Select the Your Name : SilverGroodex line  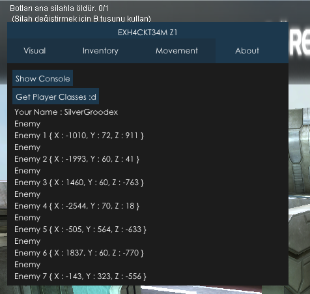[x=66, y=112]
